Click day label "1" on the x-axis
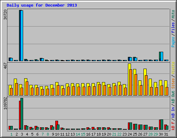 tap(11, 134)
